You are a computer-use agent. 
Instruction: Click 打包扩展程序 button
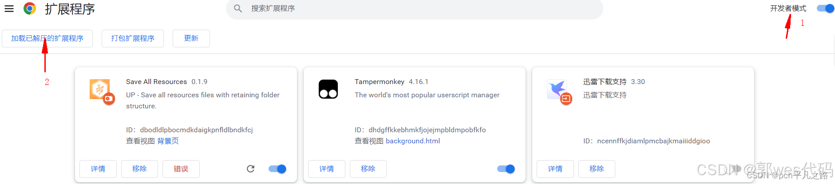(133, 38)
